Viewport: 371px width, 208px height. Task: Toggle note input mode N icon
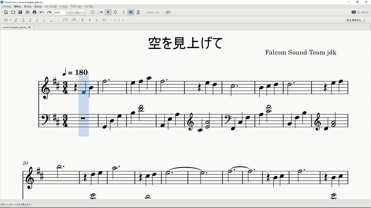point(6,20)
